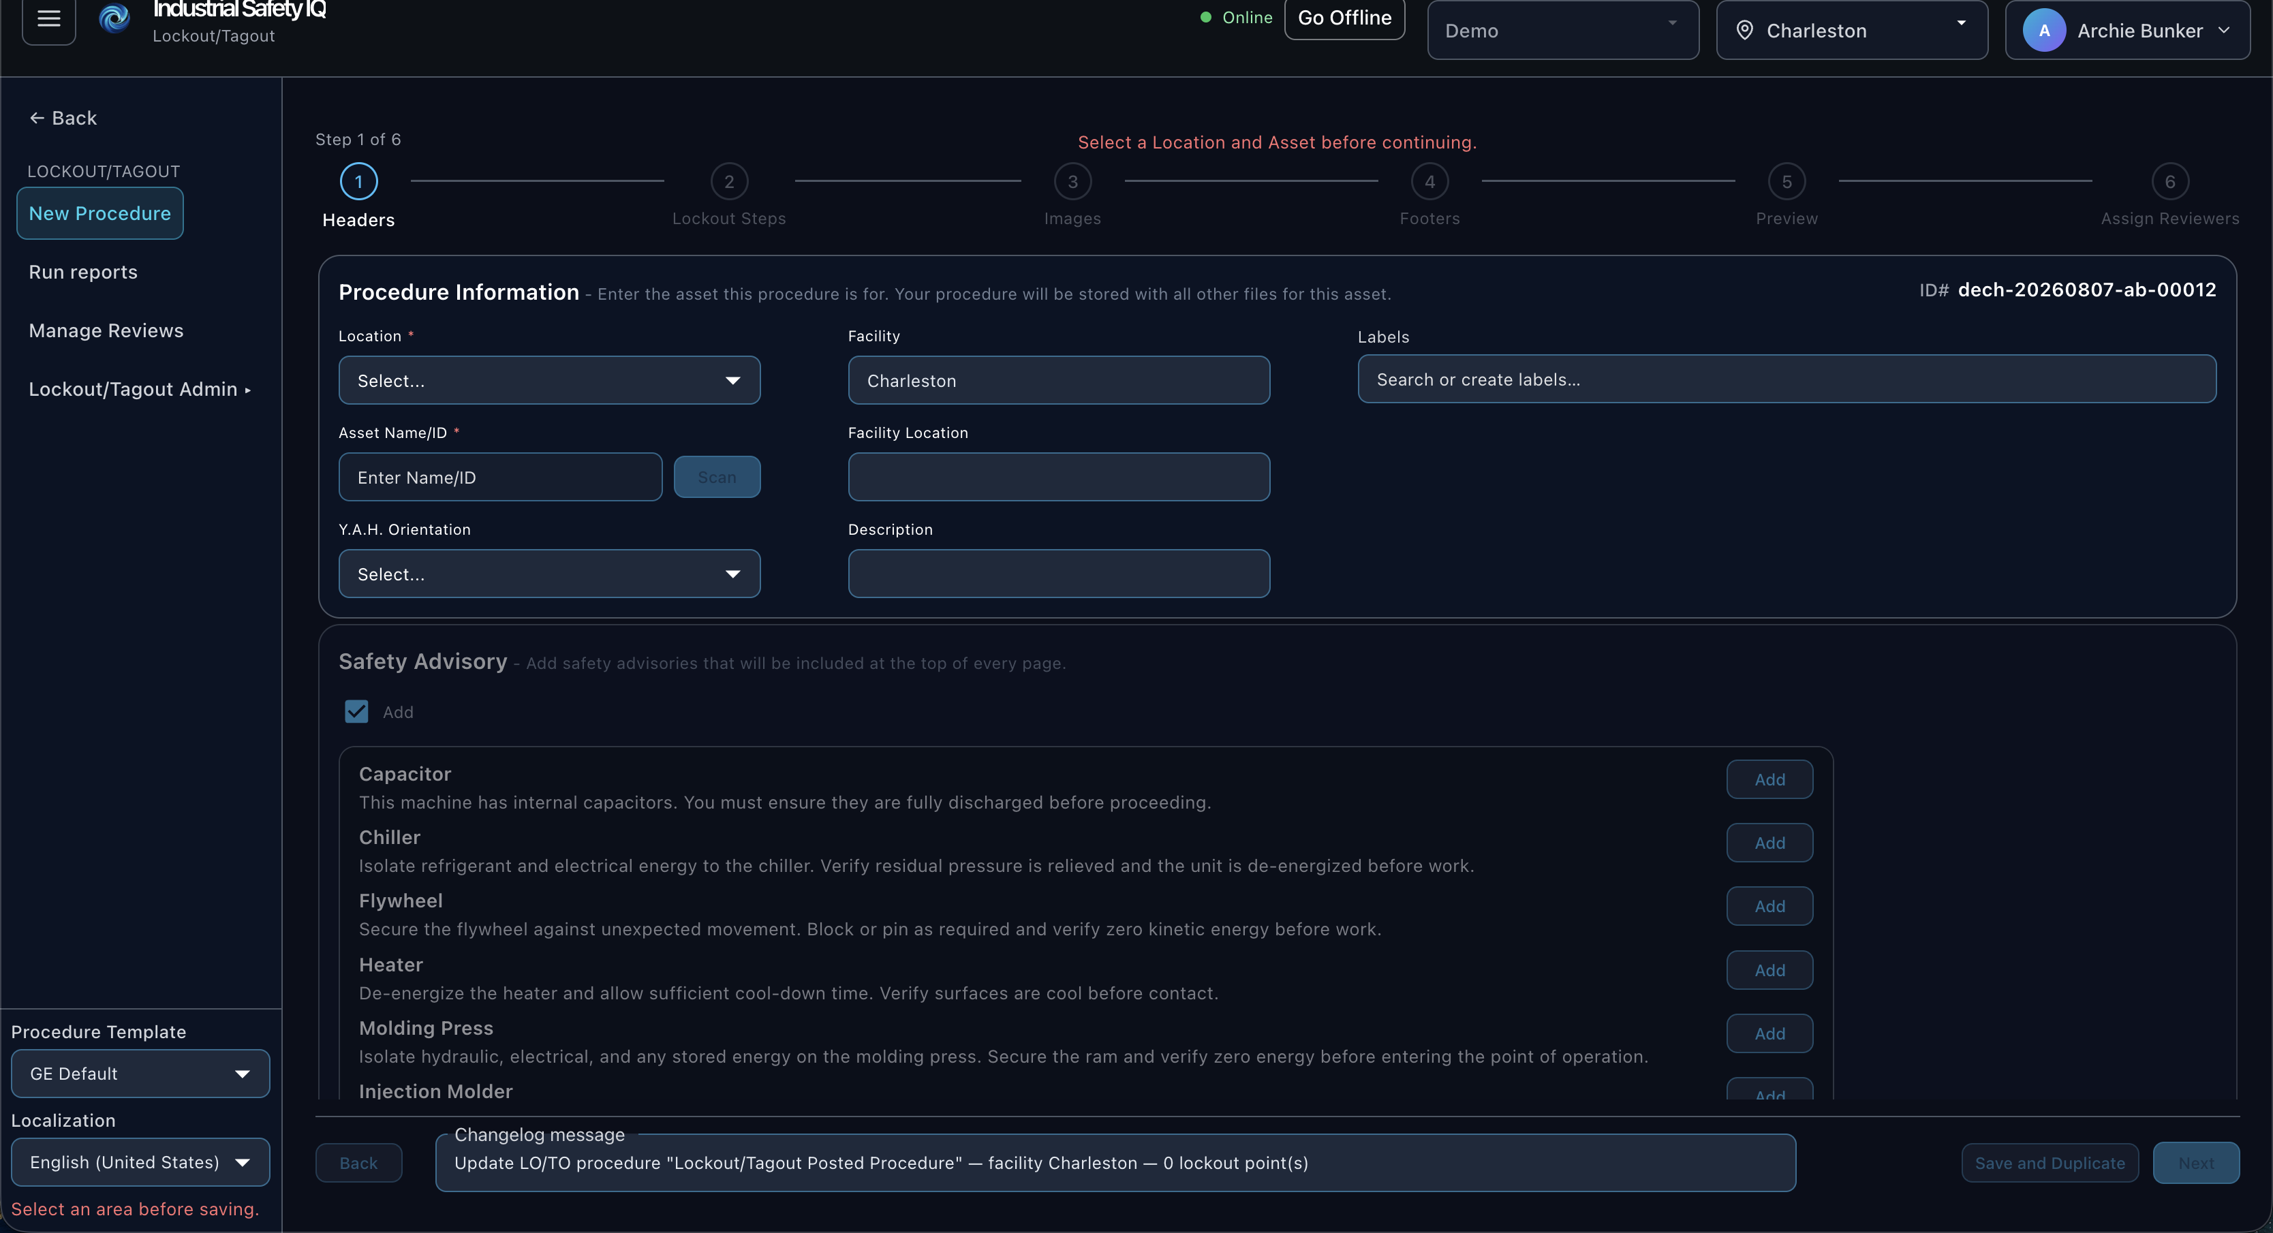Click the Save and Duplicate button
Screen dimensions: 2273x1233
point(2050,1164)
